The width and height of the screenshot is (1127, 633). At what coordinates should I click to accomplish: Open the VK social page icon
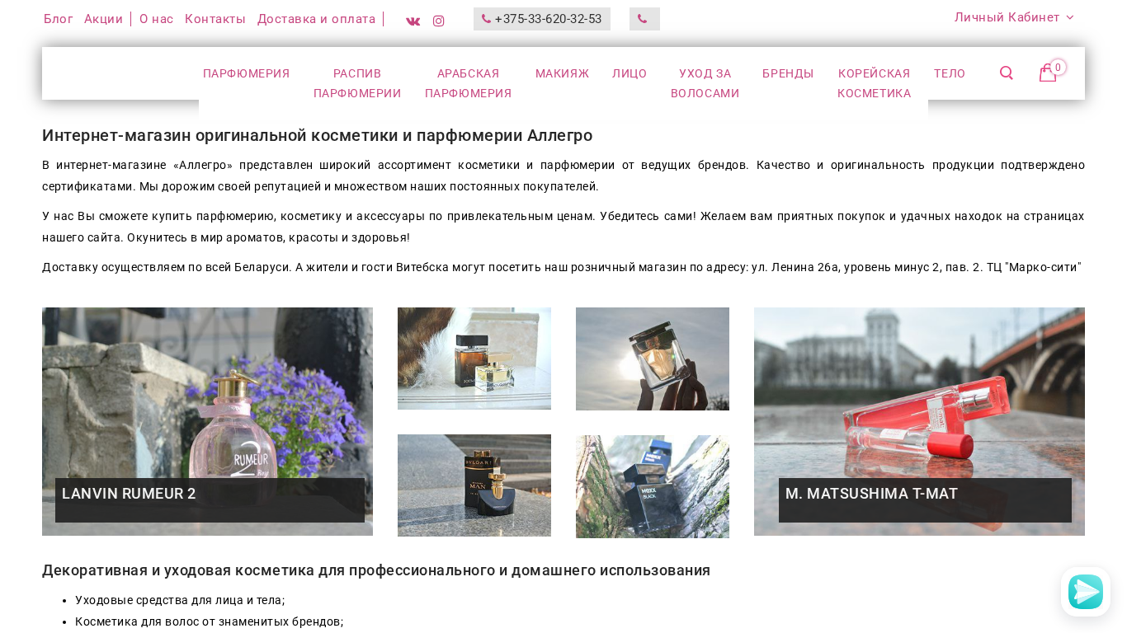tap(413, 21)
